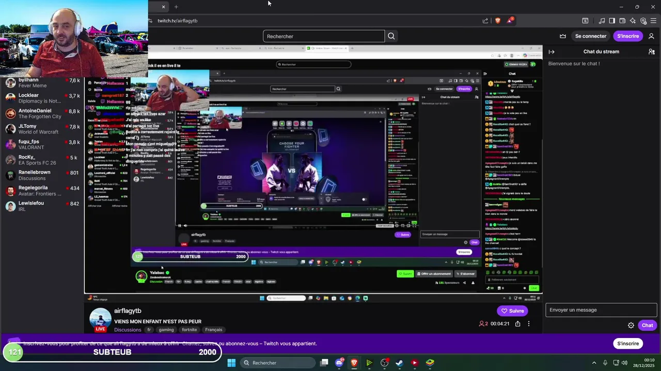Click the Brave VPN shield icon
The width and height of the screenshot is (661, 371).
point(643,21)
